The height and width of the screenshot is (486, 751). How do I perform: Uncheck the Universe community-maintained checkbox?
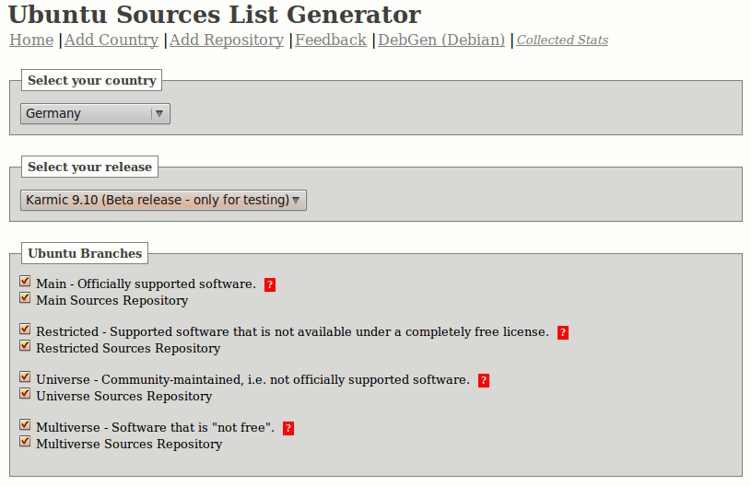[x=25, y=378]
